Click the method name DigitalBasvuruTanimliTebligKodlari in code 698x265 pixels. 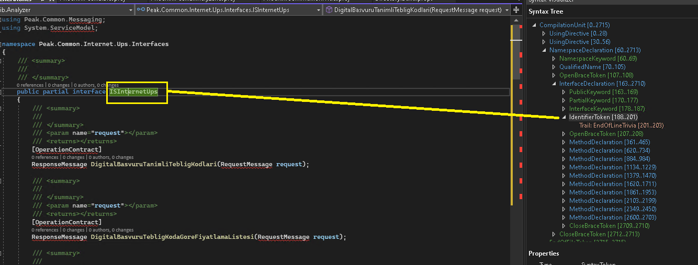tap(154, 164)
